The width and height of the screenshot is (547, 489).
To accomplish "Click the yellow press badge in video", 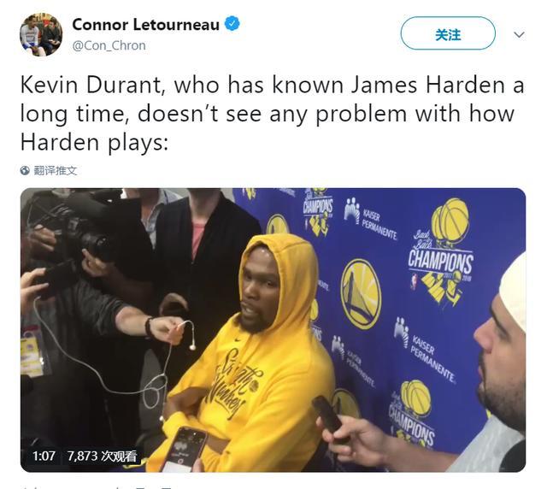I will [x=31, y=356].
